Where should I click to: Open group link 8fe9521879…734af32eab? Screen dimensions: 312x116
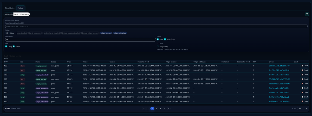coord(279,97)
